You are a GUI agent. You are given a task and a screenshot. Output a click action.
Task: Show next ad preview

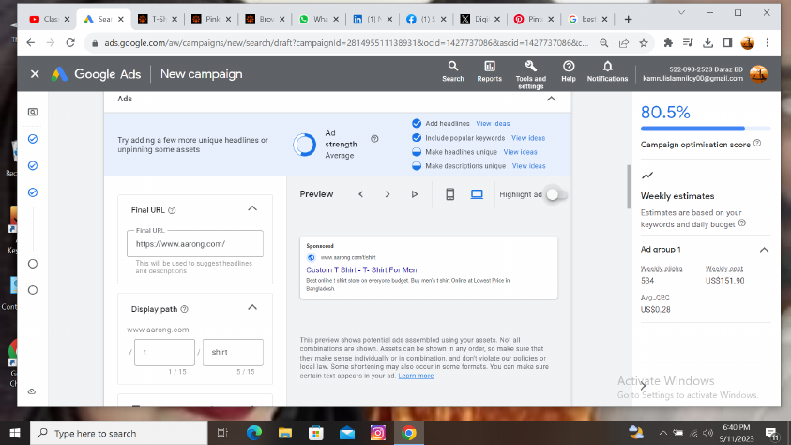pos(388,194)
